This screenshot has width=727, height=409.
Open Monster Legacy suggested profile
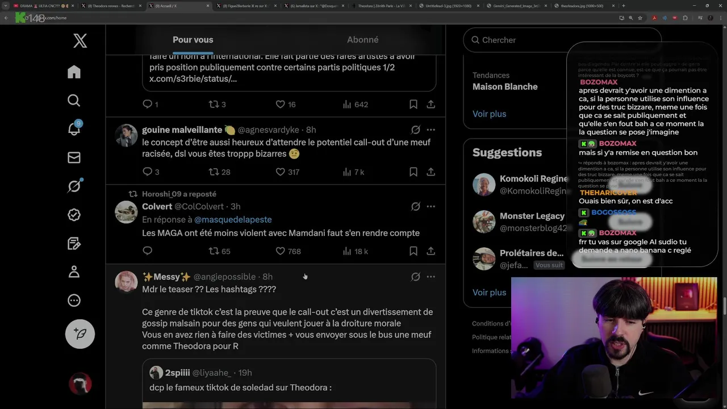click(532, 216)
